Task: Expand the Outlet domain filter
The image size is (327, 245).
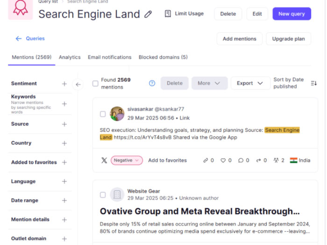Action: tap(64, 239)
